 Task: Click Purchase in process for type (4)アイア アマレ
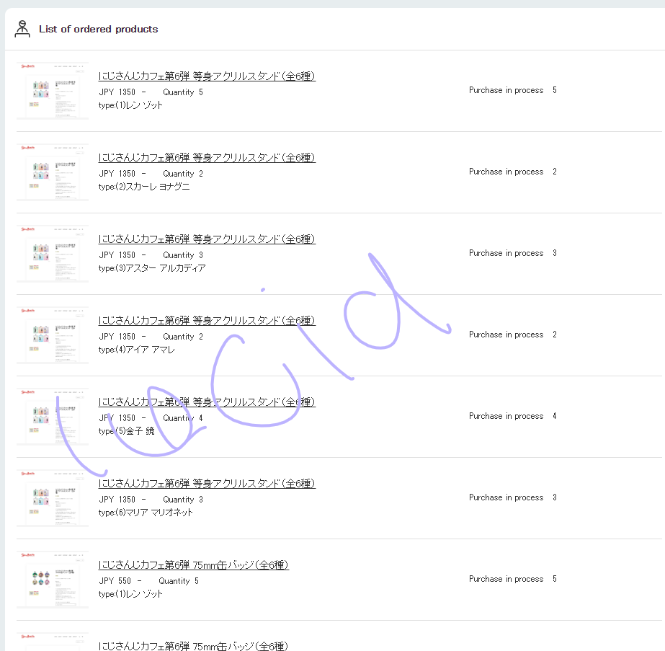coord(506,335)
